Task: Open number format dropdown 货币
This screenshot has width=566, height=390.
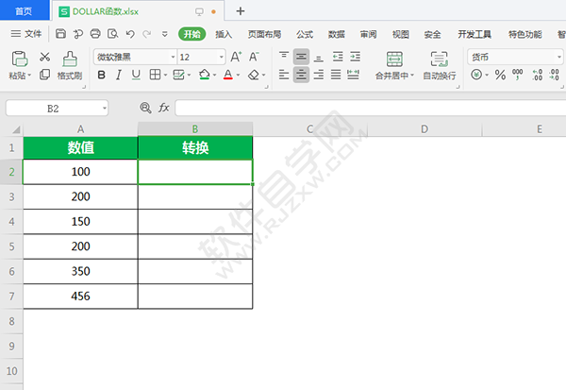Action: tap(559, 57)
